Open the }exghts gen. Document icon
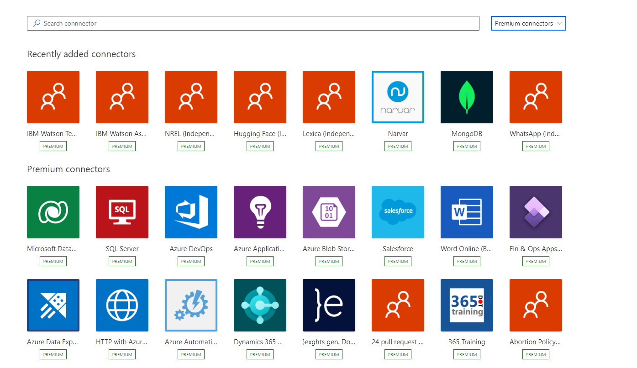 pos(329,305)
